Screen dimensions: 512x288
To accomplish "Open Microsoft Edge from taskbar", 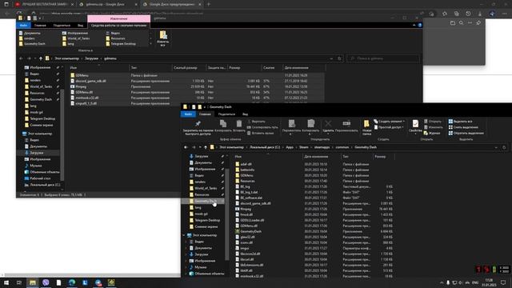I will point(72,282).
